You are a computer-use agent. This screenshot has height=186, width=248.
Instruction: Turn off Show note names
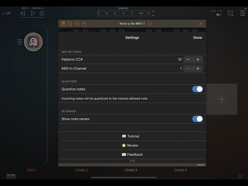click(x=197, y=119)
